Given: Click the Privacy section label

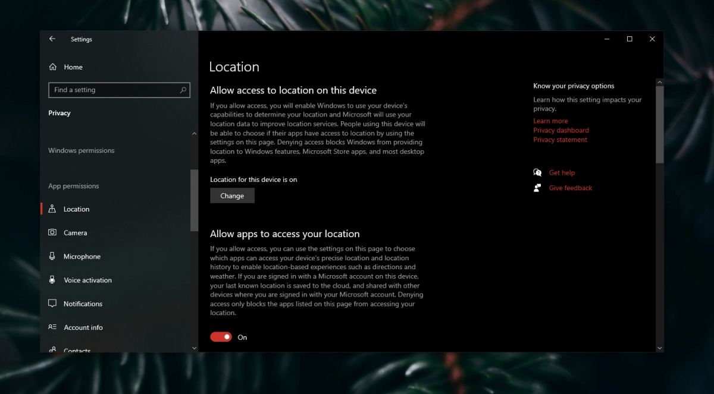Looking at the screenshot, I should [59, 113].
